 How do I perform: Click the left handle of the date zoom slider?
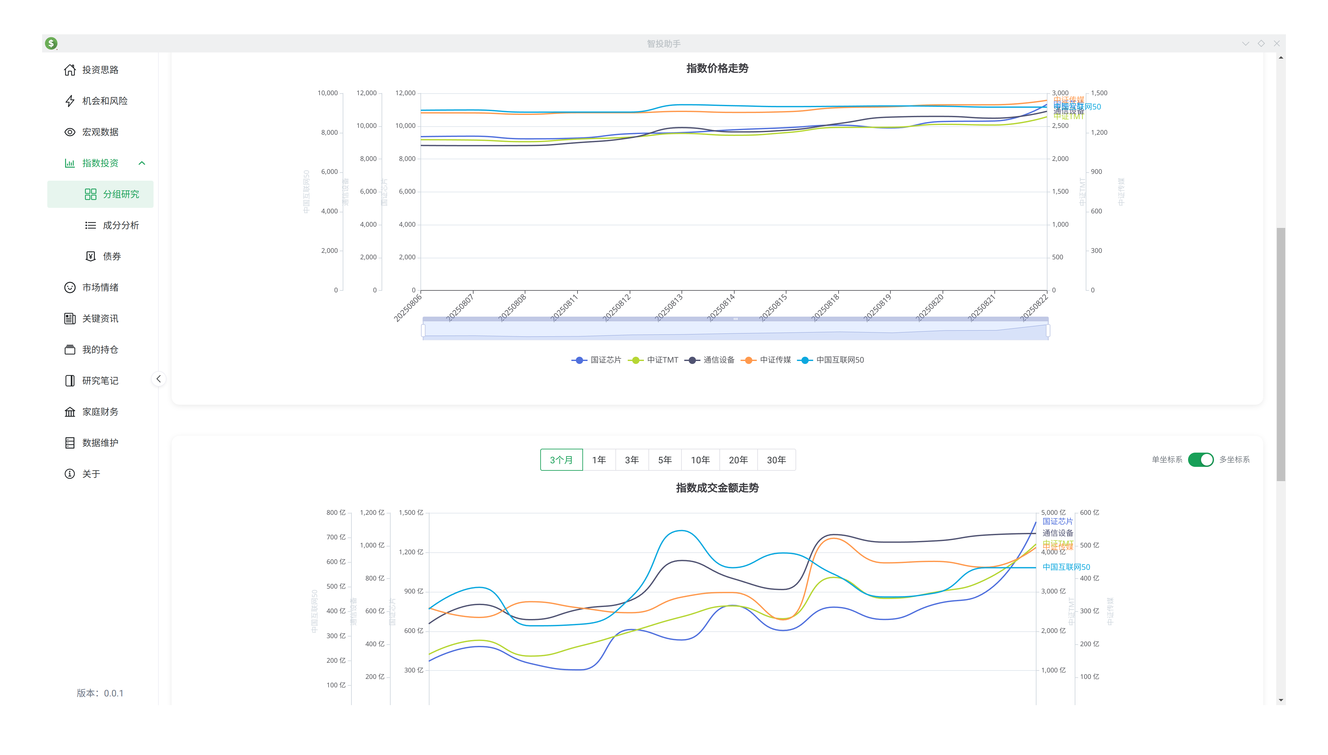tap(423, 331)
